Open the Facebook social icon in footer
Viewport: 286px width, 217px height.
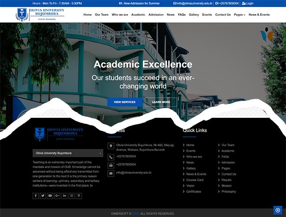(36, 196)
